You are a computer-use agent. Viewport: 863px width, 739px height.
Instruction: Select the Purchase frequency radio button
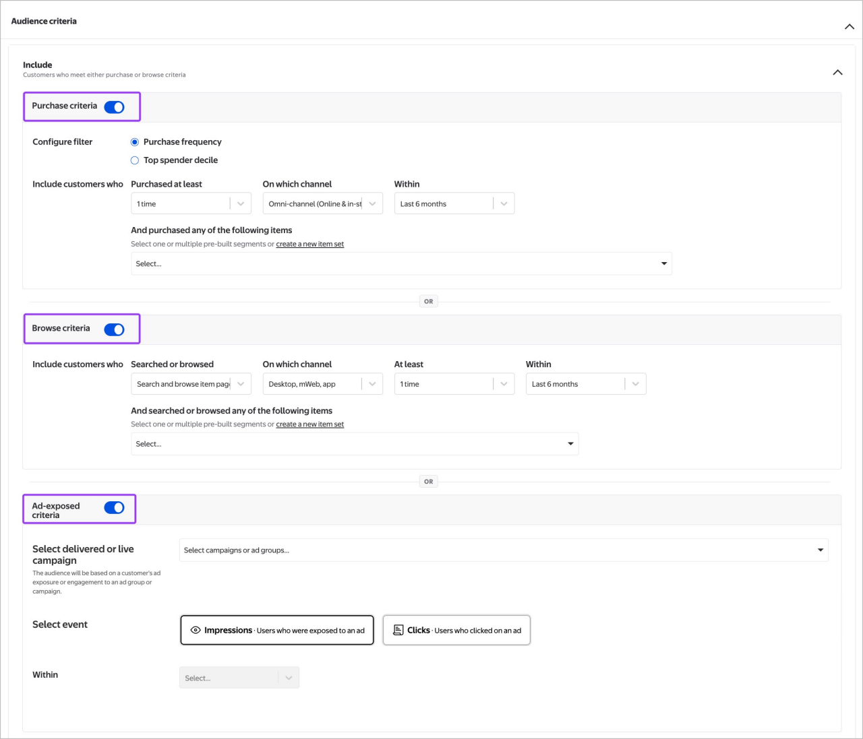[x=135, y=142]
